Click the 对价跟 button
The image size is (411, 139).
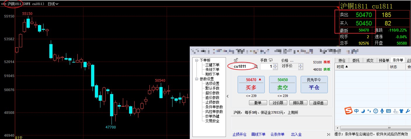click(x=278, y=103)
